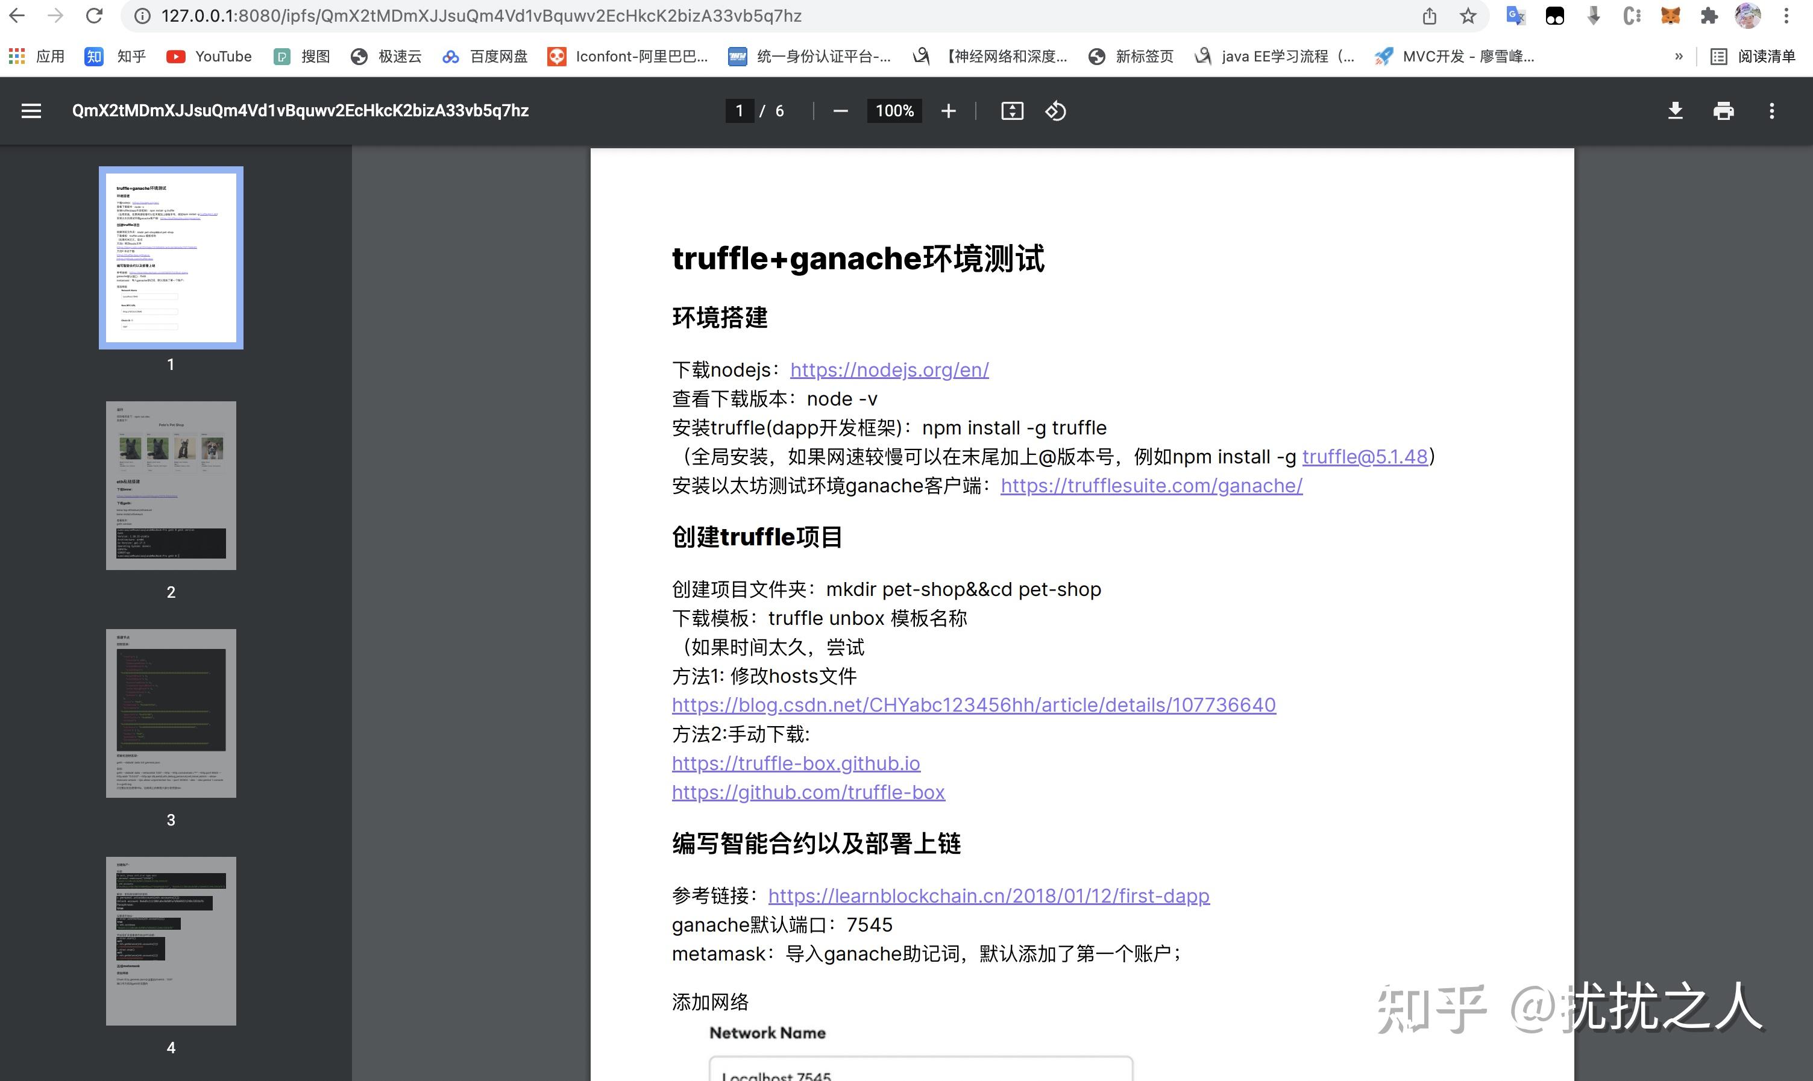
Task: Open the truffle-box.github.io link
Action: pyautogui.click(x=796, y=763)
